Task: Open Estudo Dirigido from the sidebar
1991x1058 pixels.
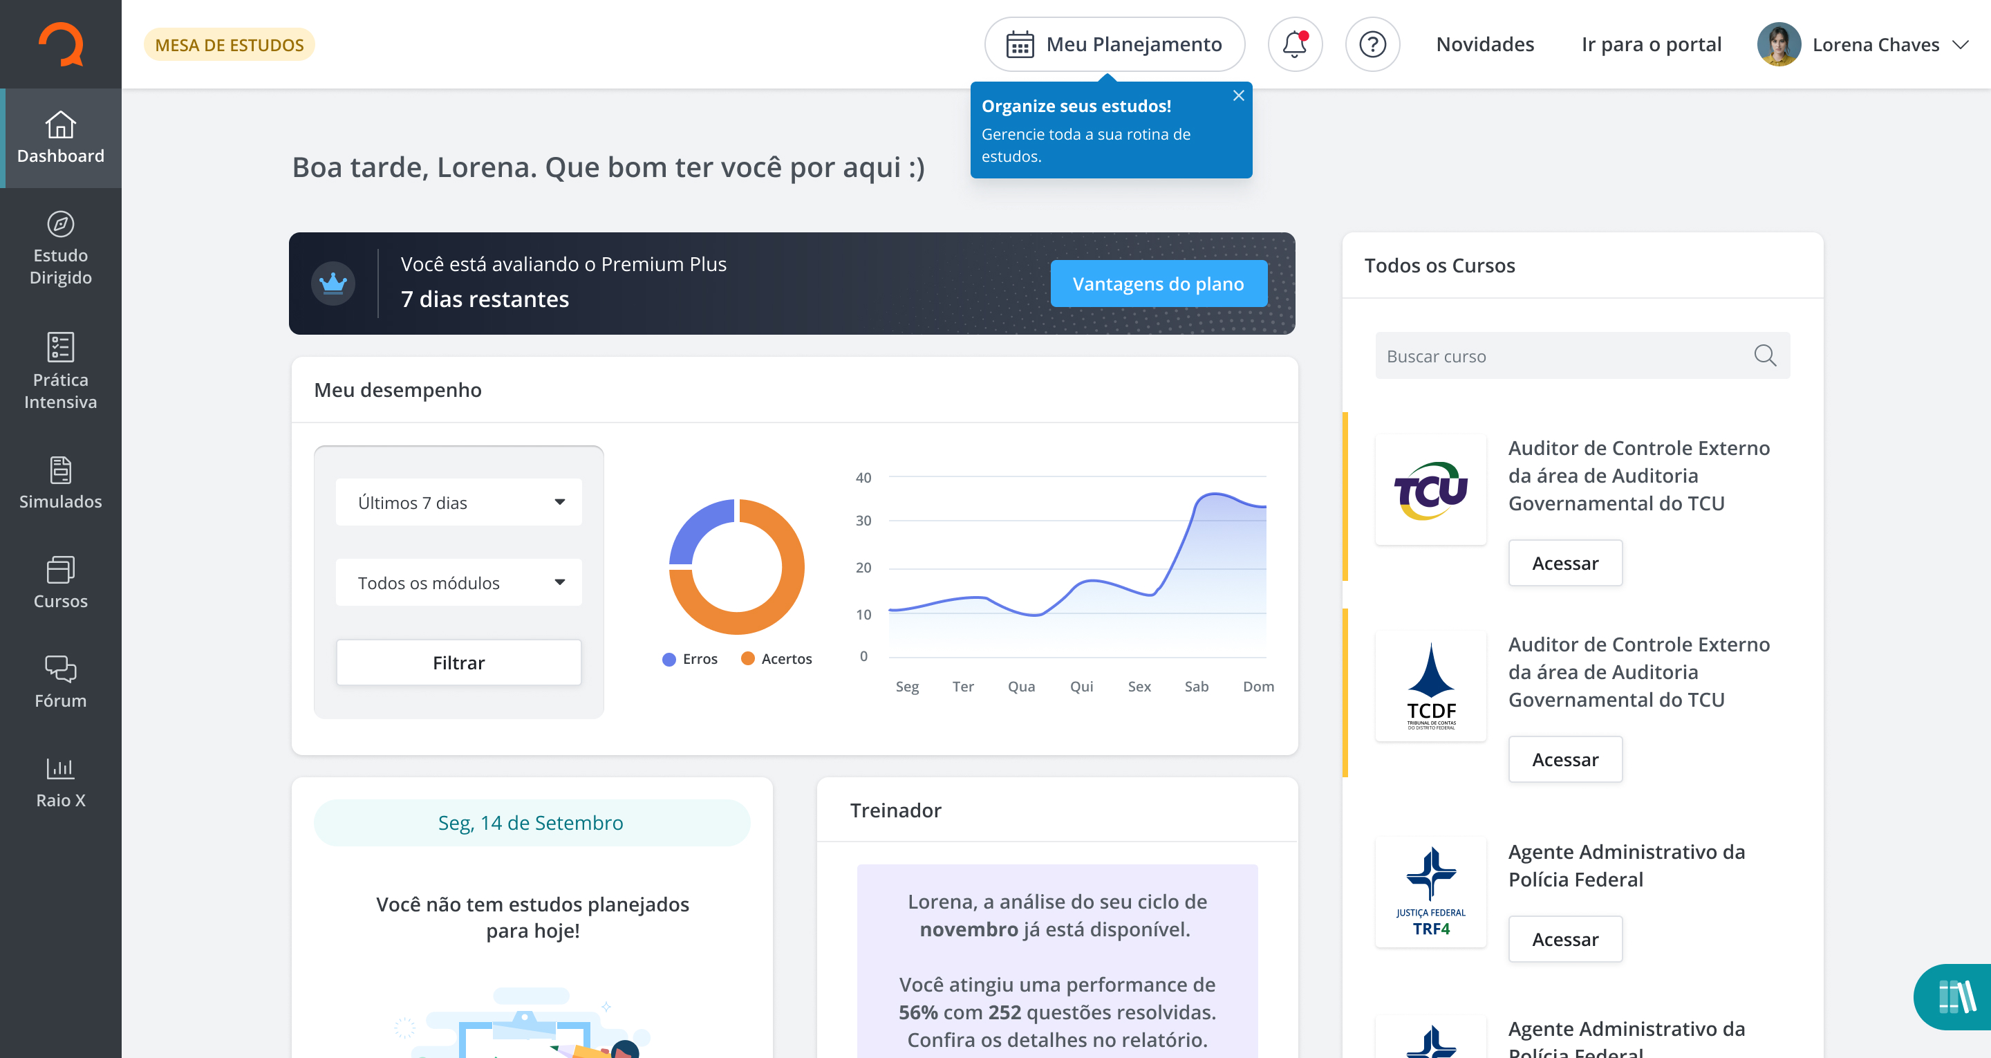Action: click(60, 248)
